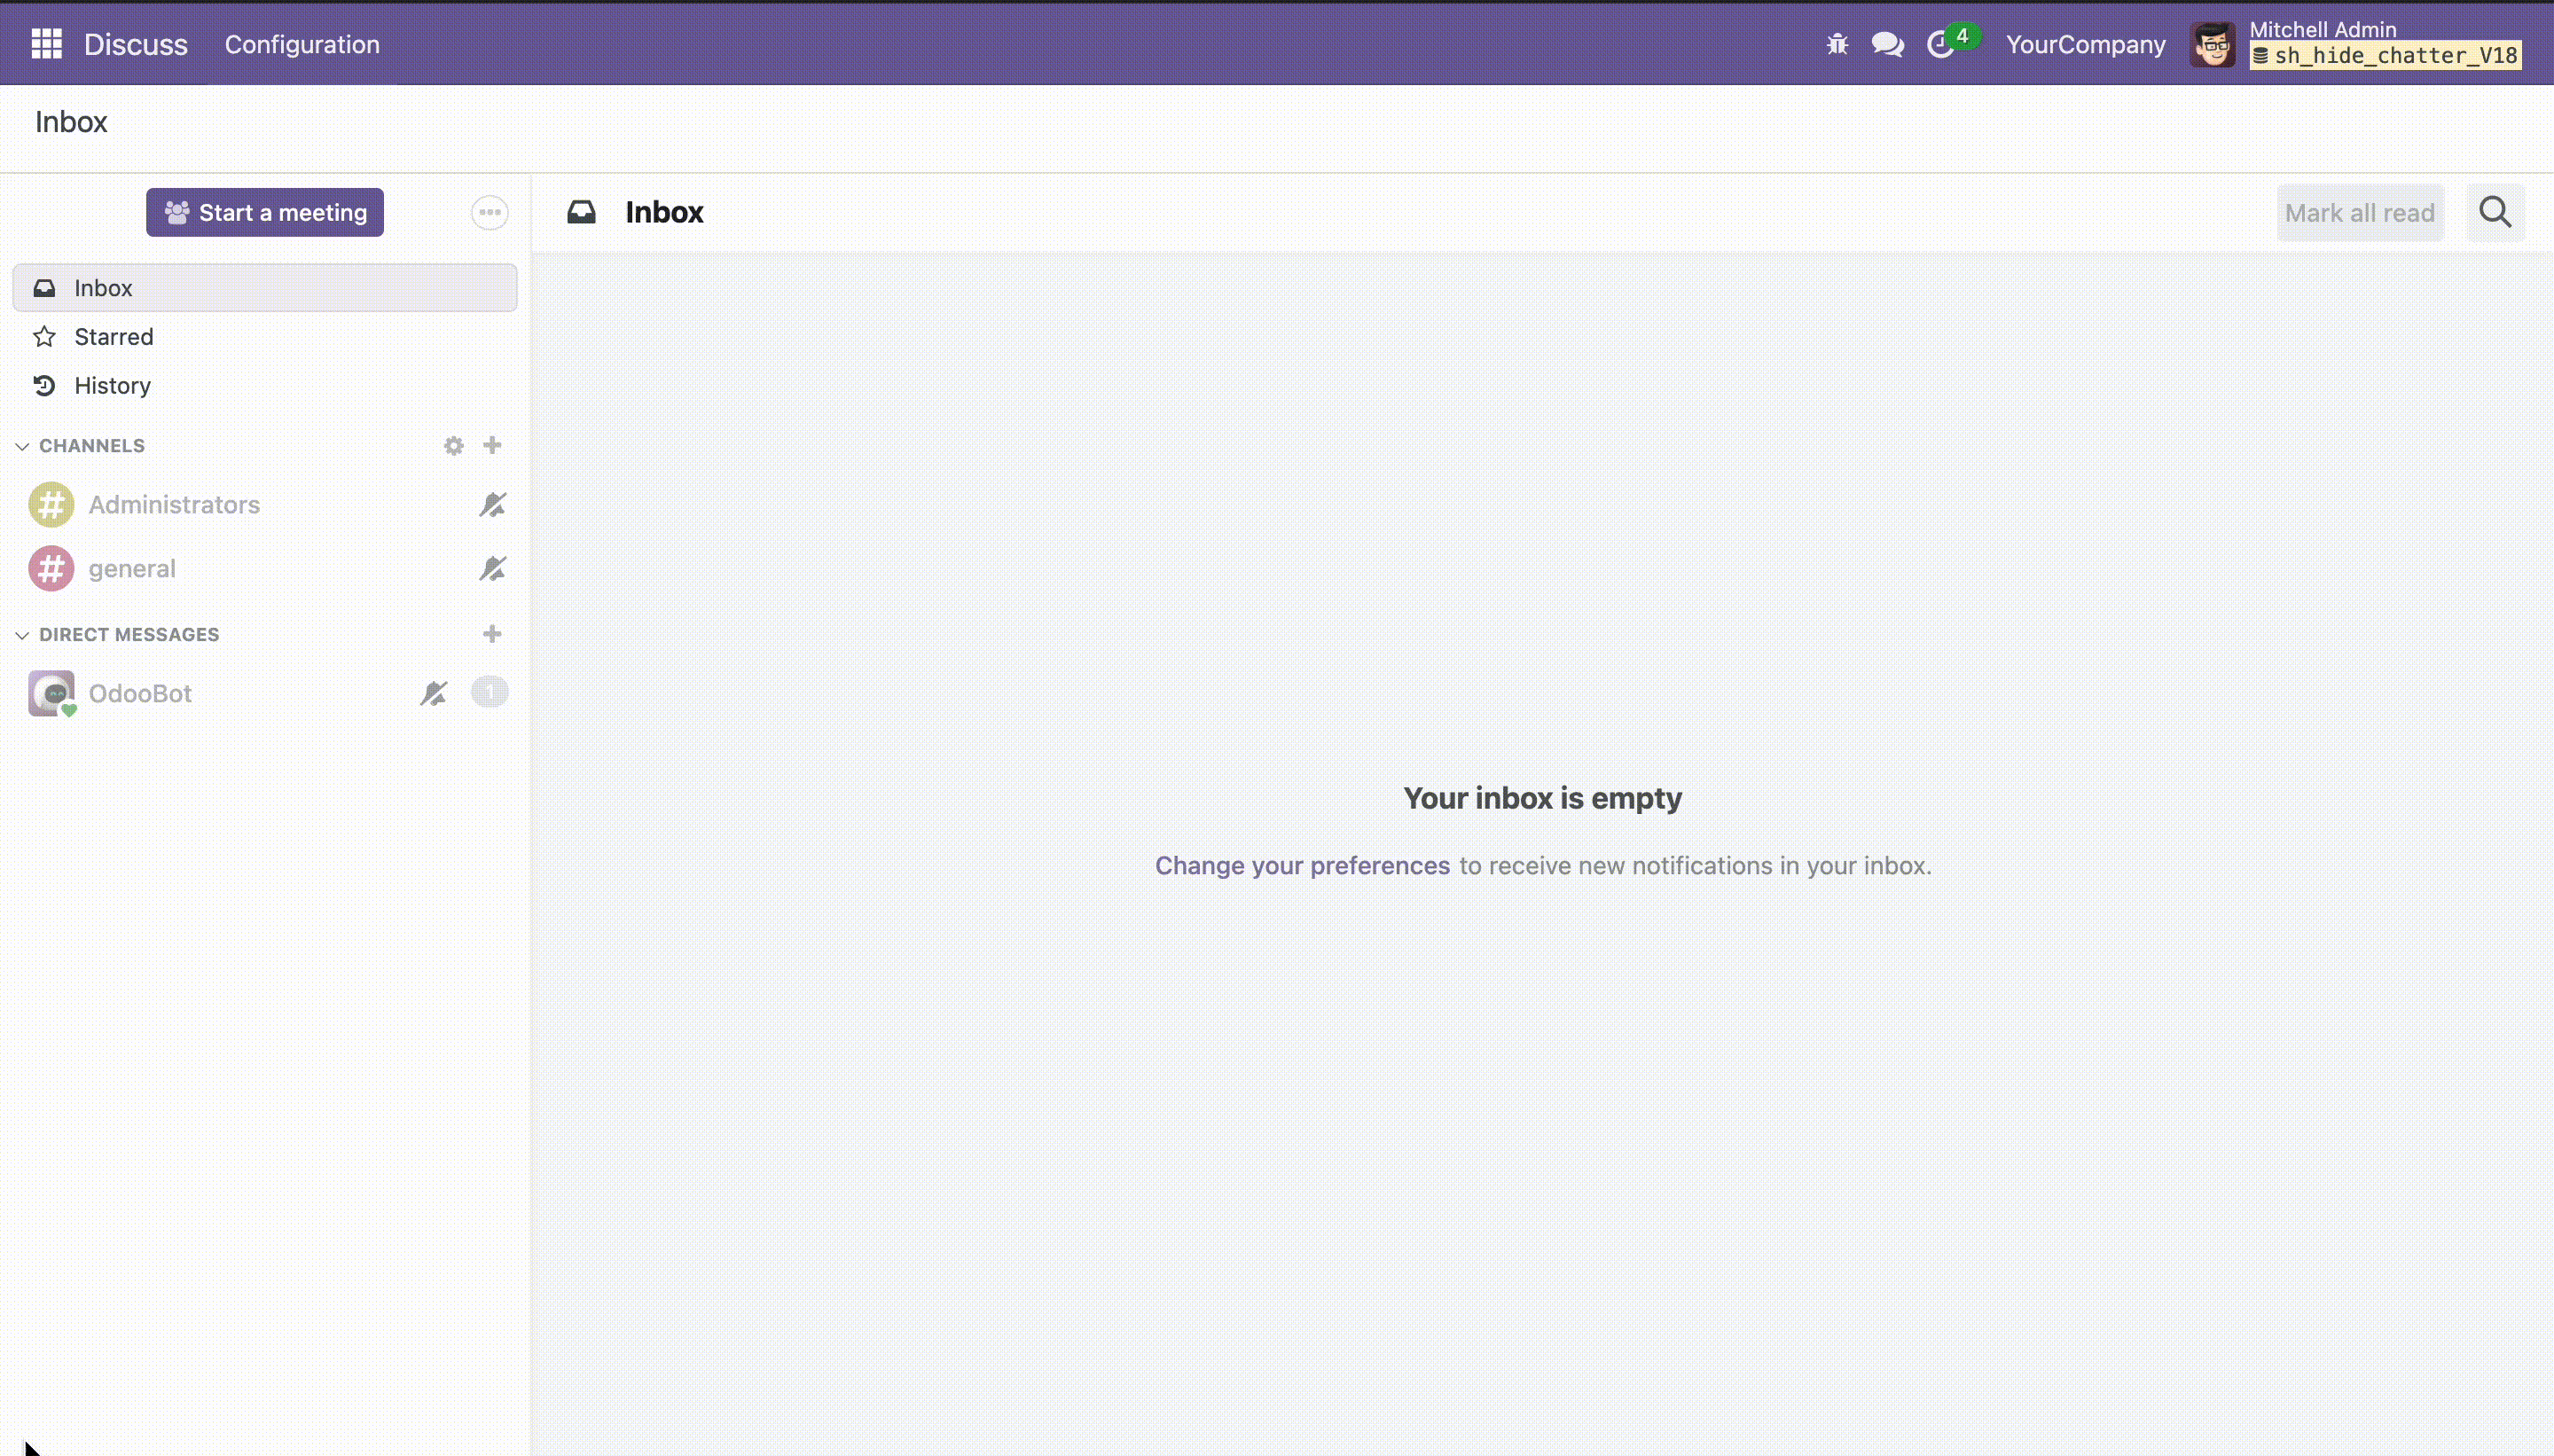Add a new channel with plus icon
The image size is (2554, 1456).
492,445
